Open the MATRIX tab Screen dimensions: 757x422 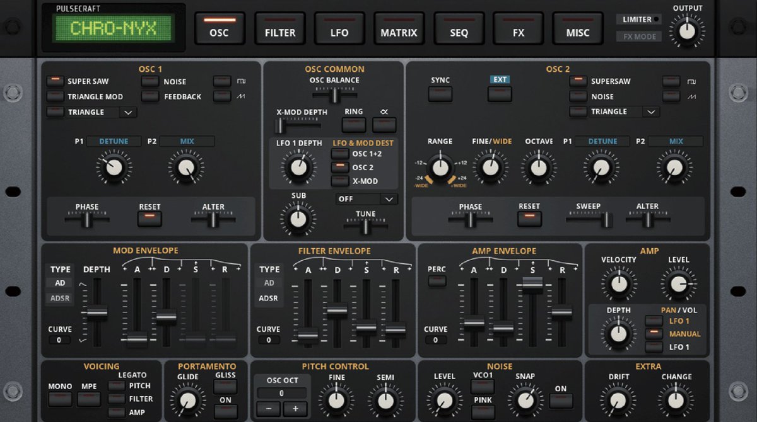click(399, 28)
